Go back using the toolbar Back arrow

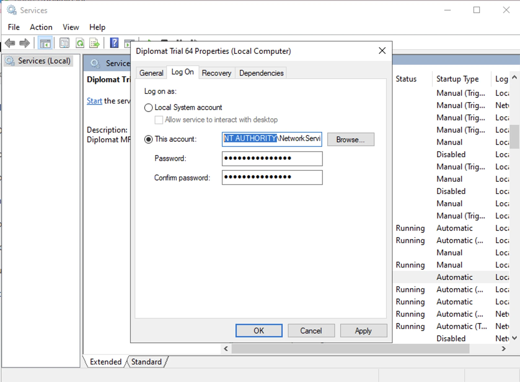click(x=10, y=43)
